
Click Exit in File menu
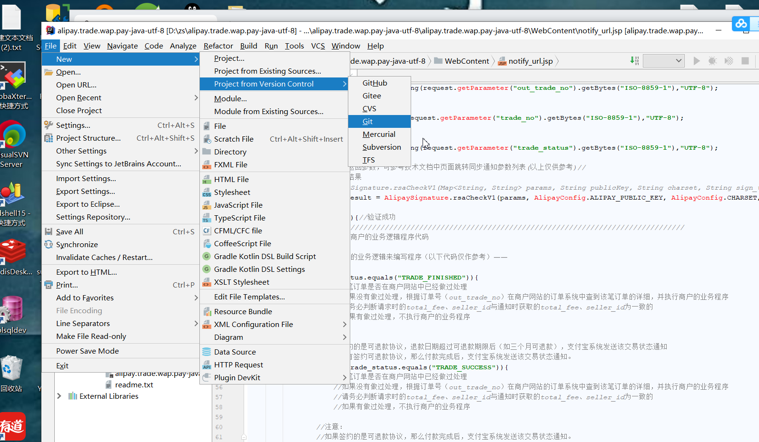click(121, 365)
